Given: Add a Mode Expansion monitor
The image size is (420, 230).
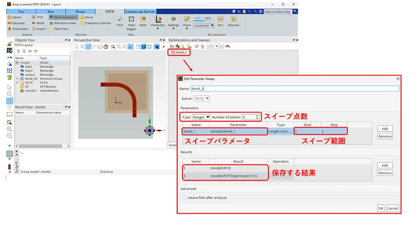Looking at the screenshot, I should point(63,17).
